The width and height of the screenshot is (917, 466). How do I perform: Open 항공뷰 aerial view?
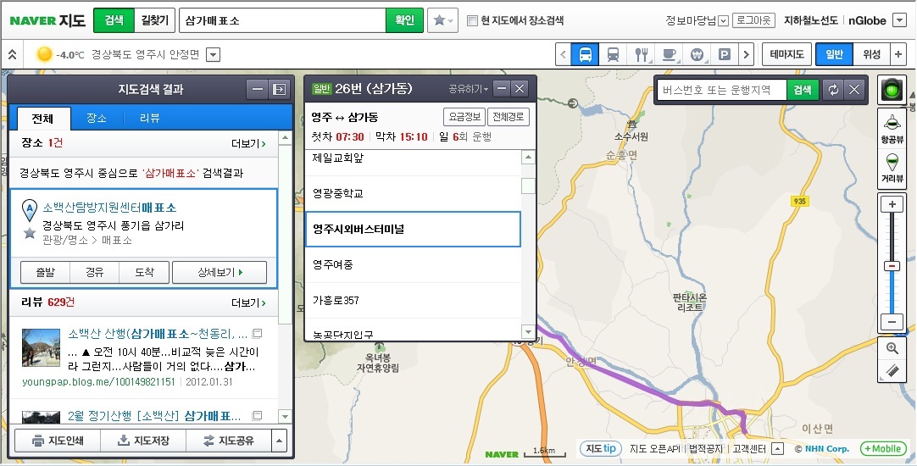(892, 128)
